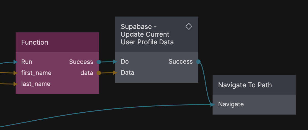Click the Supabase node's Success output dot

[198, 62]
